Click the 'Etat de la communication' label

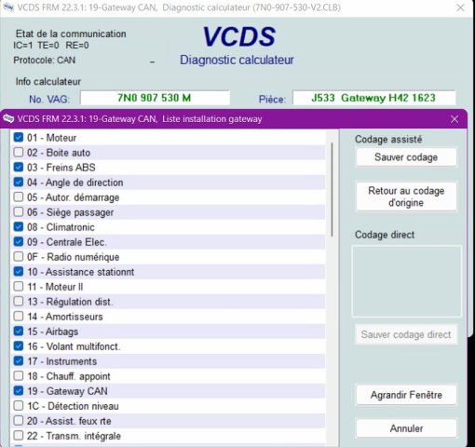pos(71,34)
